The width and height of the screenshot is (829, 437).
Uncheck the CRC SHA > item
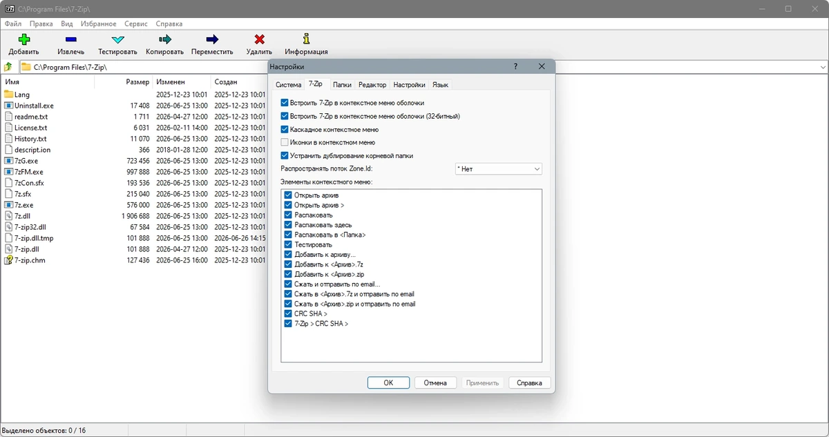[288, 313]
